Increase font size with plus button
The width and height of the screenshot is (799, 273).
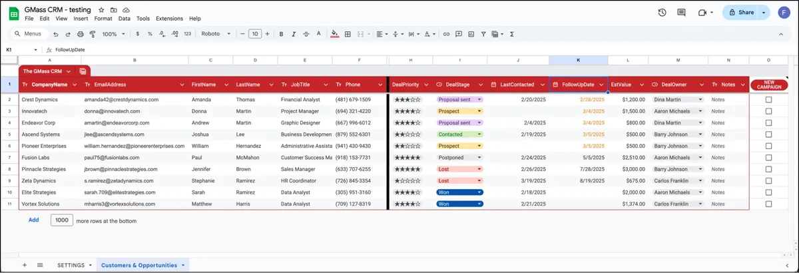tap(267, 34)
